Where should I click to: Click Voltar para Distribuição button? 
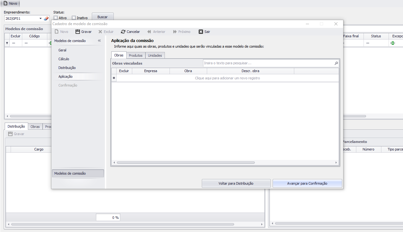236,183
